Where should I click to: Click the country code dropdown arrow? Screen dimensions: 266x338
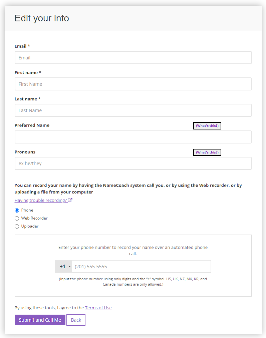click(70, 267)
